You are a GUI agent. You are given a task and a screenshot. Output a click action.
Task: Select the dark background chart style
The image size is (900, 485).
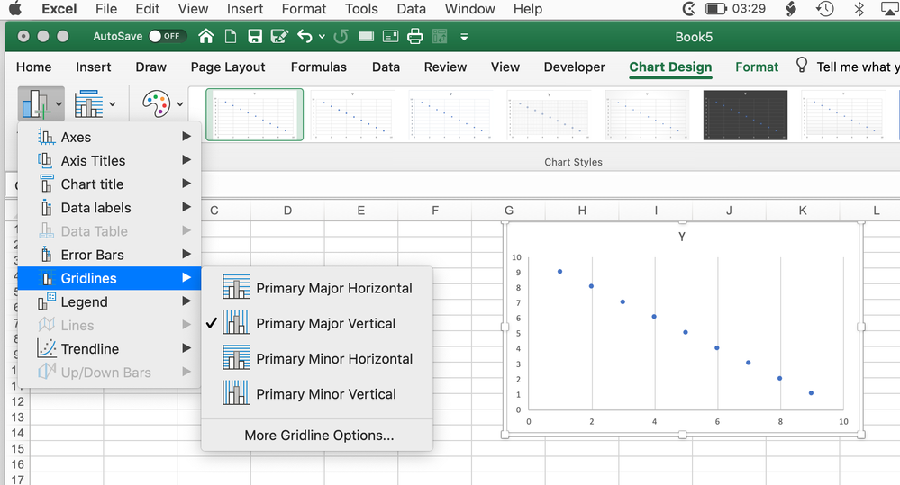(x=745, y=114)
